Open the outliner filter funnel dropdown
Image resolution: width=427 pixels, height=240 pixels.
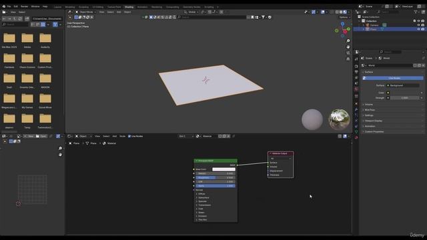tap(416, 12)
